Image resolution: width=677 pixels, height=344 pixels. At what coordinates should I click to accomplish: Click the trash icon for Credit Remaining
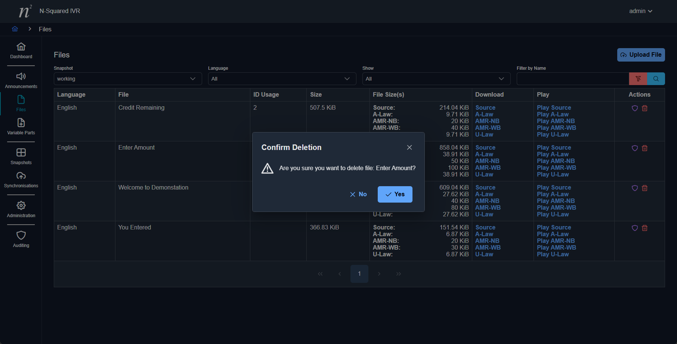644,108
